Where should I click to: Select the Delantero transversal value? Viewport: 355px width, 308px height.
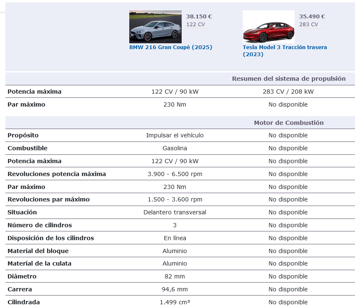[x=175, y=212]
